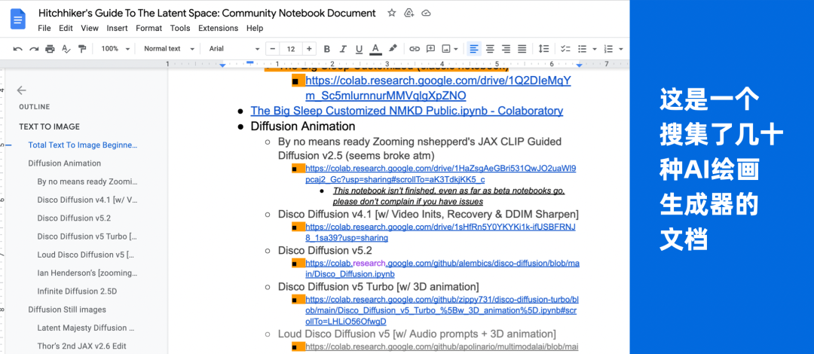Image resolution: width=814 pixels, height=354 pixels.
Task: Open the View menu
Action: tap(90, 28)
